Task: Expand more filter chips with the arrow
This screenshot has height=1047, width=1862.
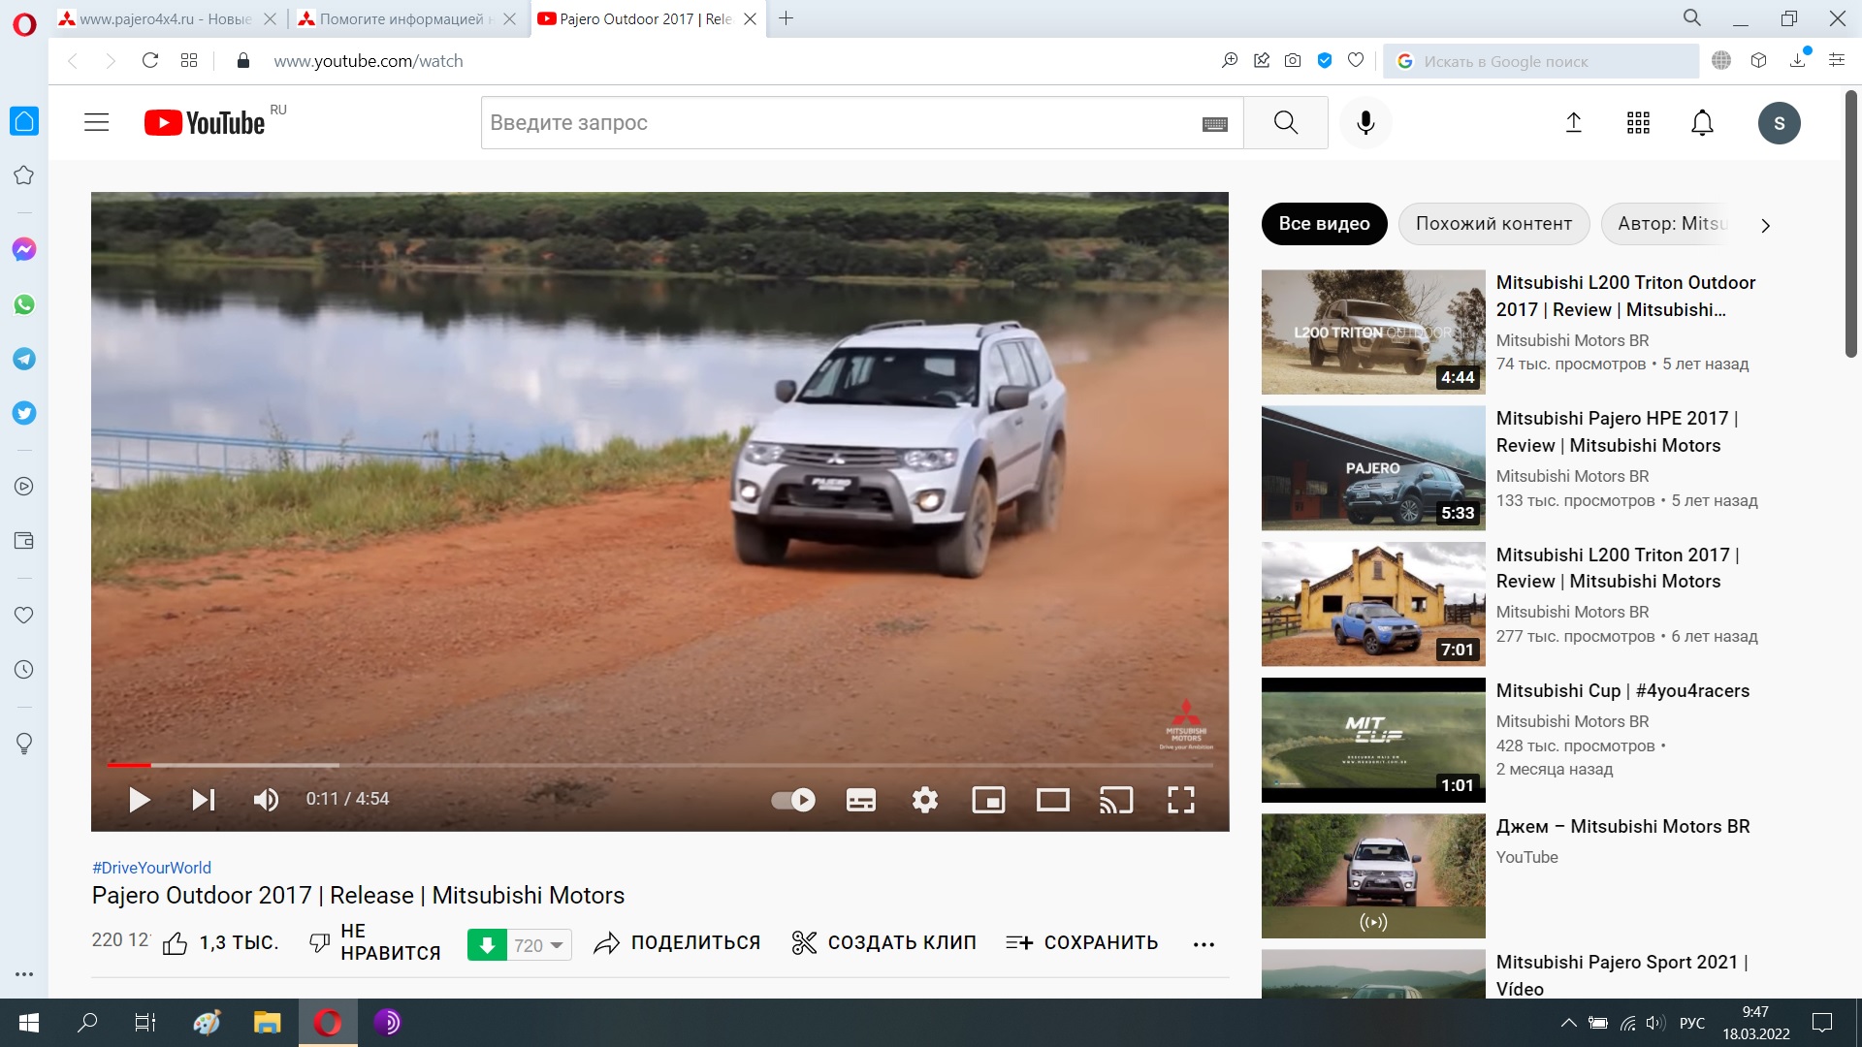Action: pos(1765,225)
